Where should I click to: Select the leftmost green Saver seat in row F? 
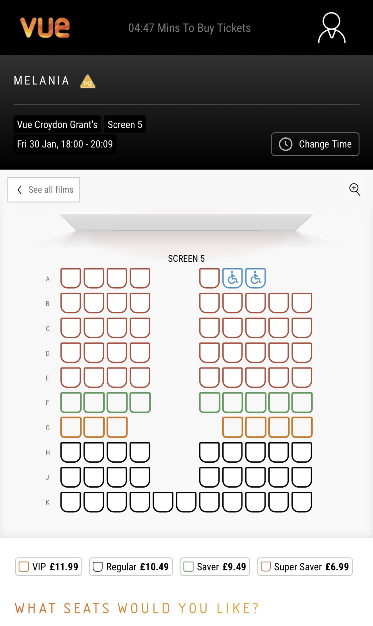coord(71,402)
